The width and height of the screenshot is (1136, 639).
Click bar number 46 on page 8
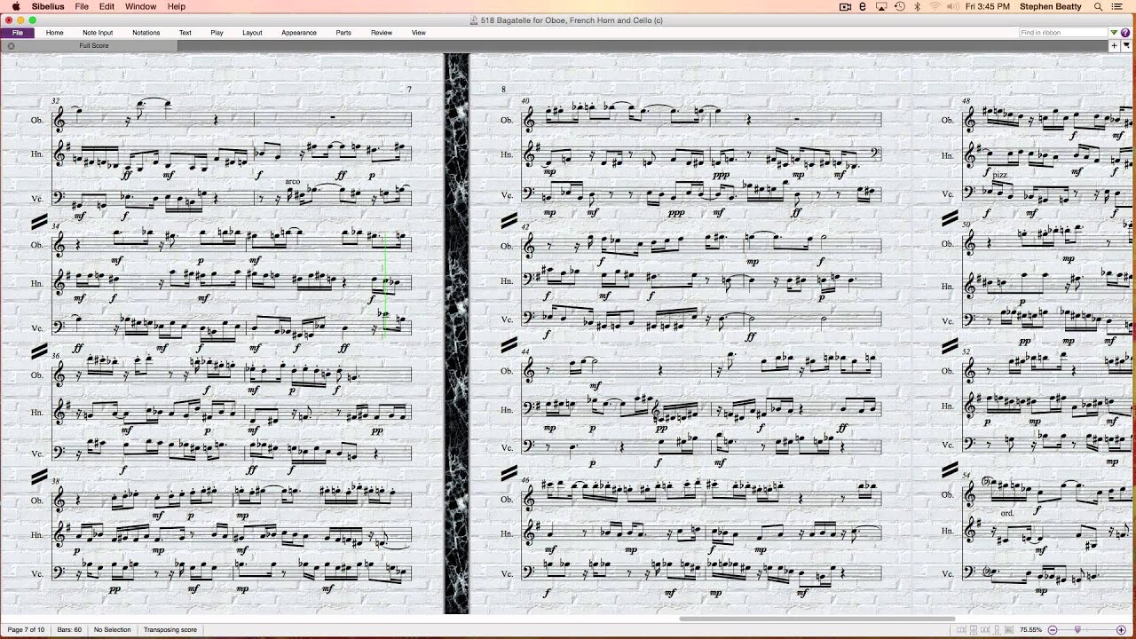pos(525,480)
